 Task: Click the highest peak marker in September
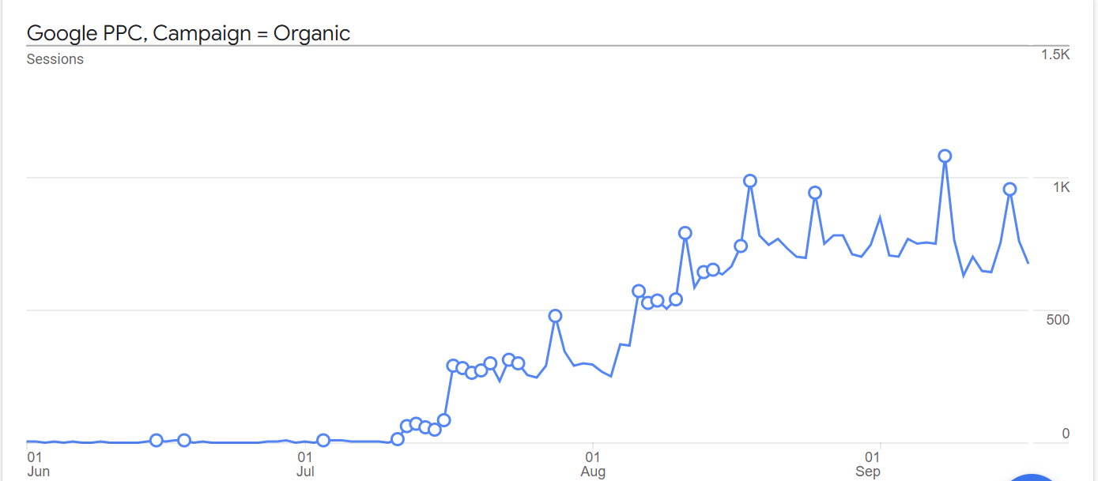pyautogui.click(x=945, y=156)
